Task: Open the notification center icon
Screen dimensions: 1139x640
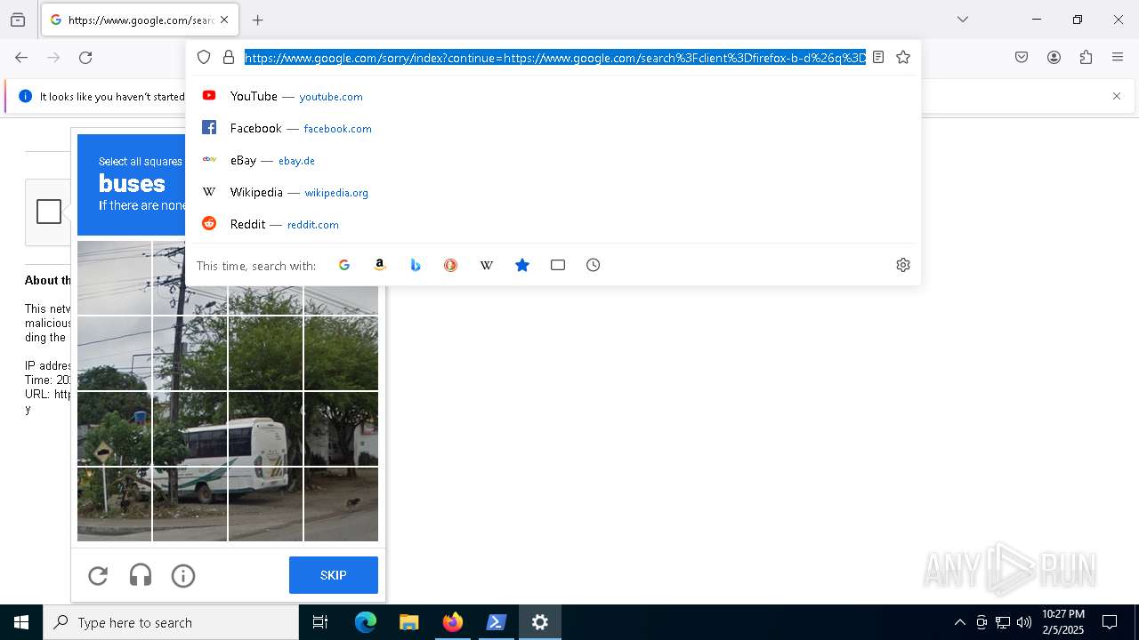Action: [1110, 622]
